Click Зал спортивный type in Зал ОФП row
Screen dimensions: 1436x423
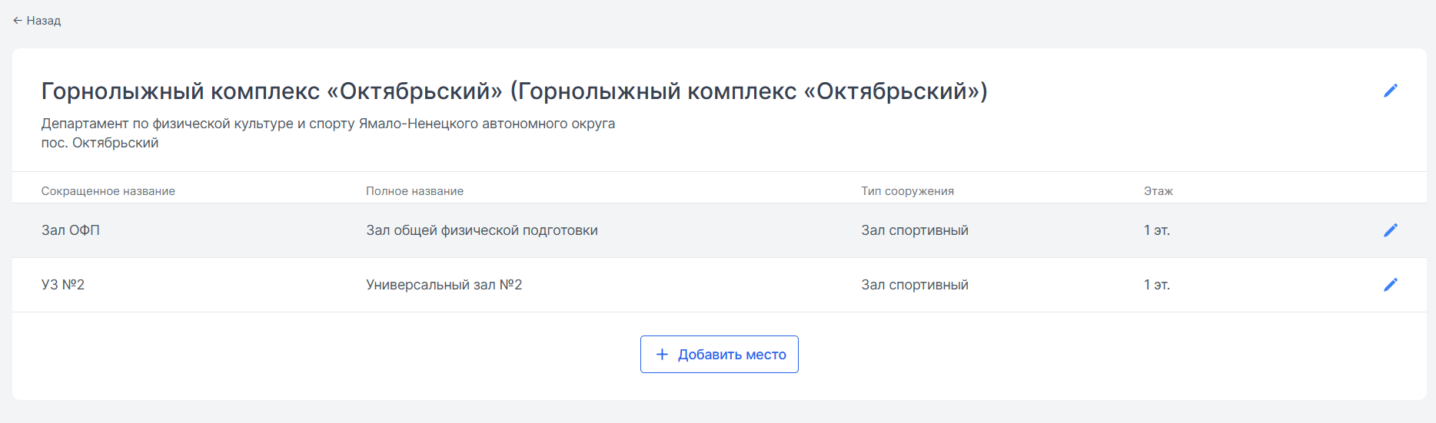pyautogui.click(x=915, y=230)
